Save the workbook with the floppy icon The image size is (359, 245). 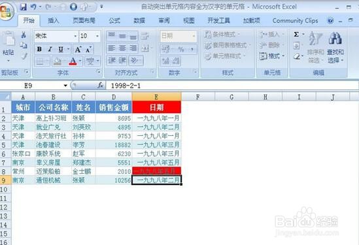click(x=23, y=7)
